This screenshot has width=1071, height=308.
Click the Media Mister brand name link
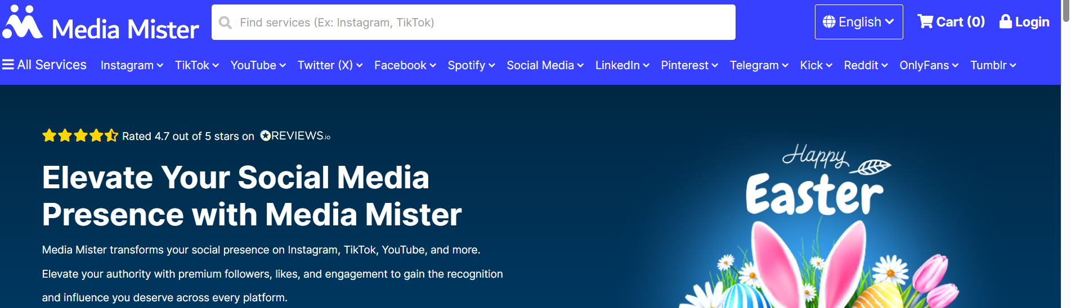point(125,29)
